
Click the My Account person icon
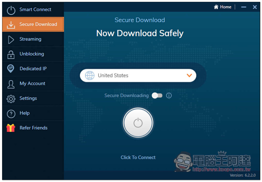click(x=11, y=84)
